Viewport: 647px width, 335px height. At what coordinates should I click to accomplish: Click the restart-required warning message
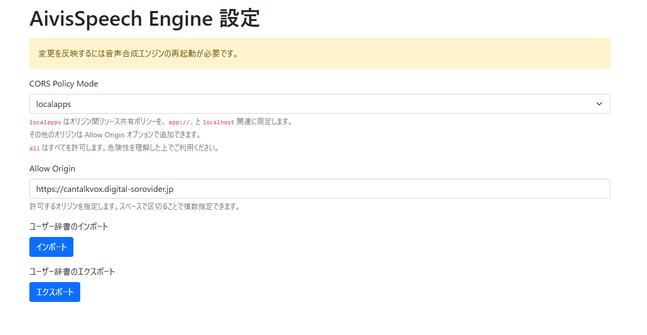319,53
